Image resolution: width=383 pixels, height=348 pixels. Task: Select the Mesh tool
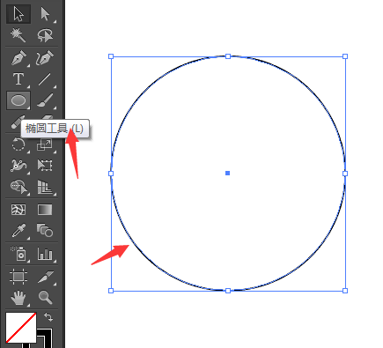18,210
